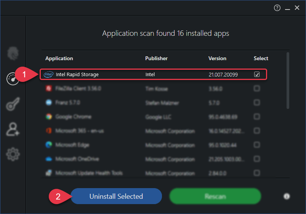The image size is (306, 214).
Task: Click the Google Chrome icon in the list
Action: (49, 117)
